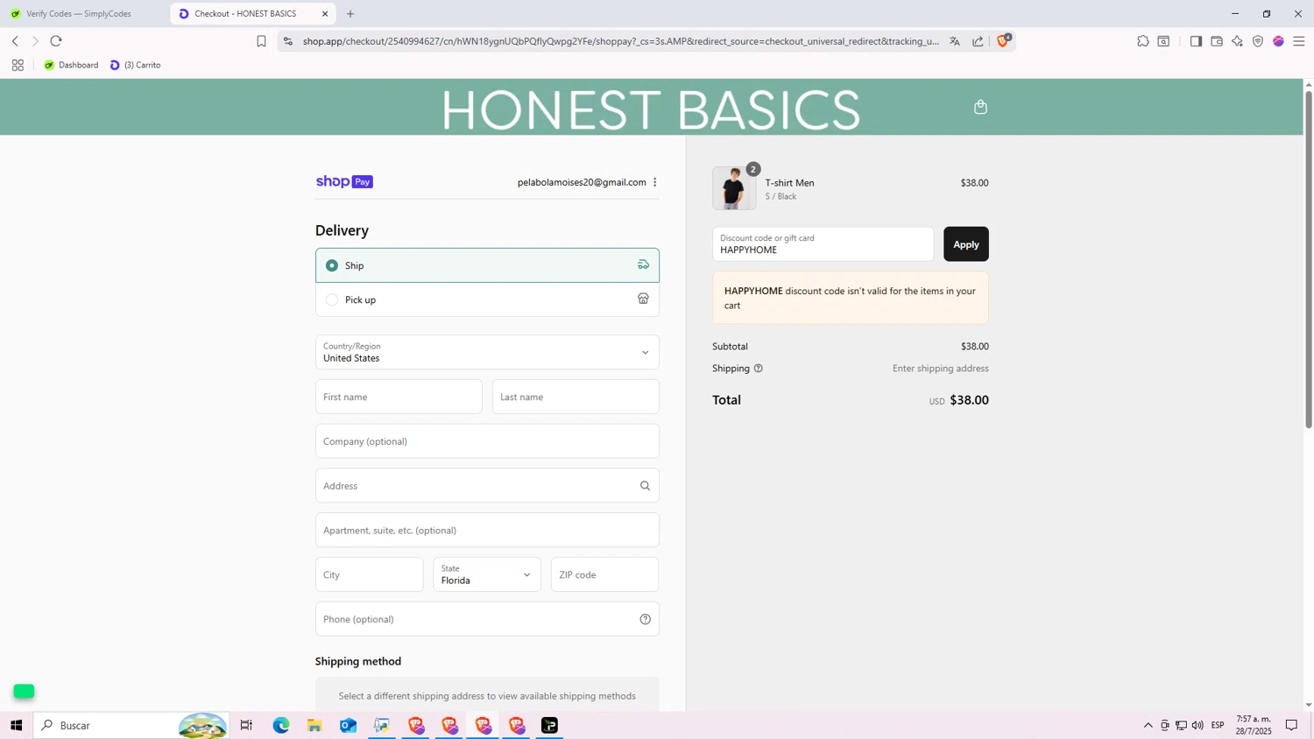1314x739 pixels.
Task: Click the Last name field
Action: 576,397
